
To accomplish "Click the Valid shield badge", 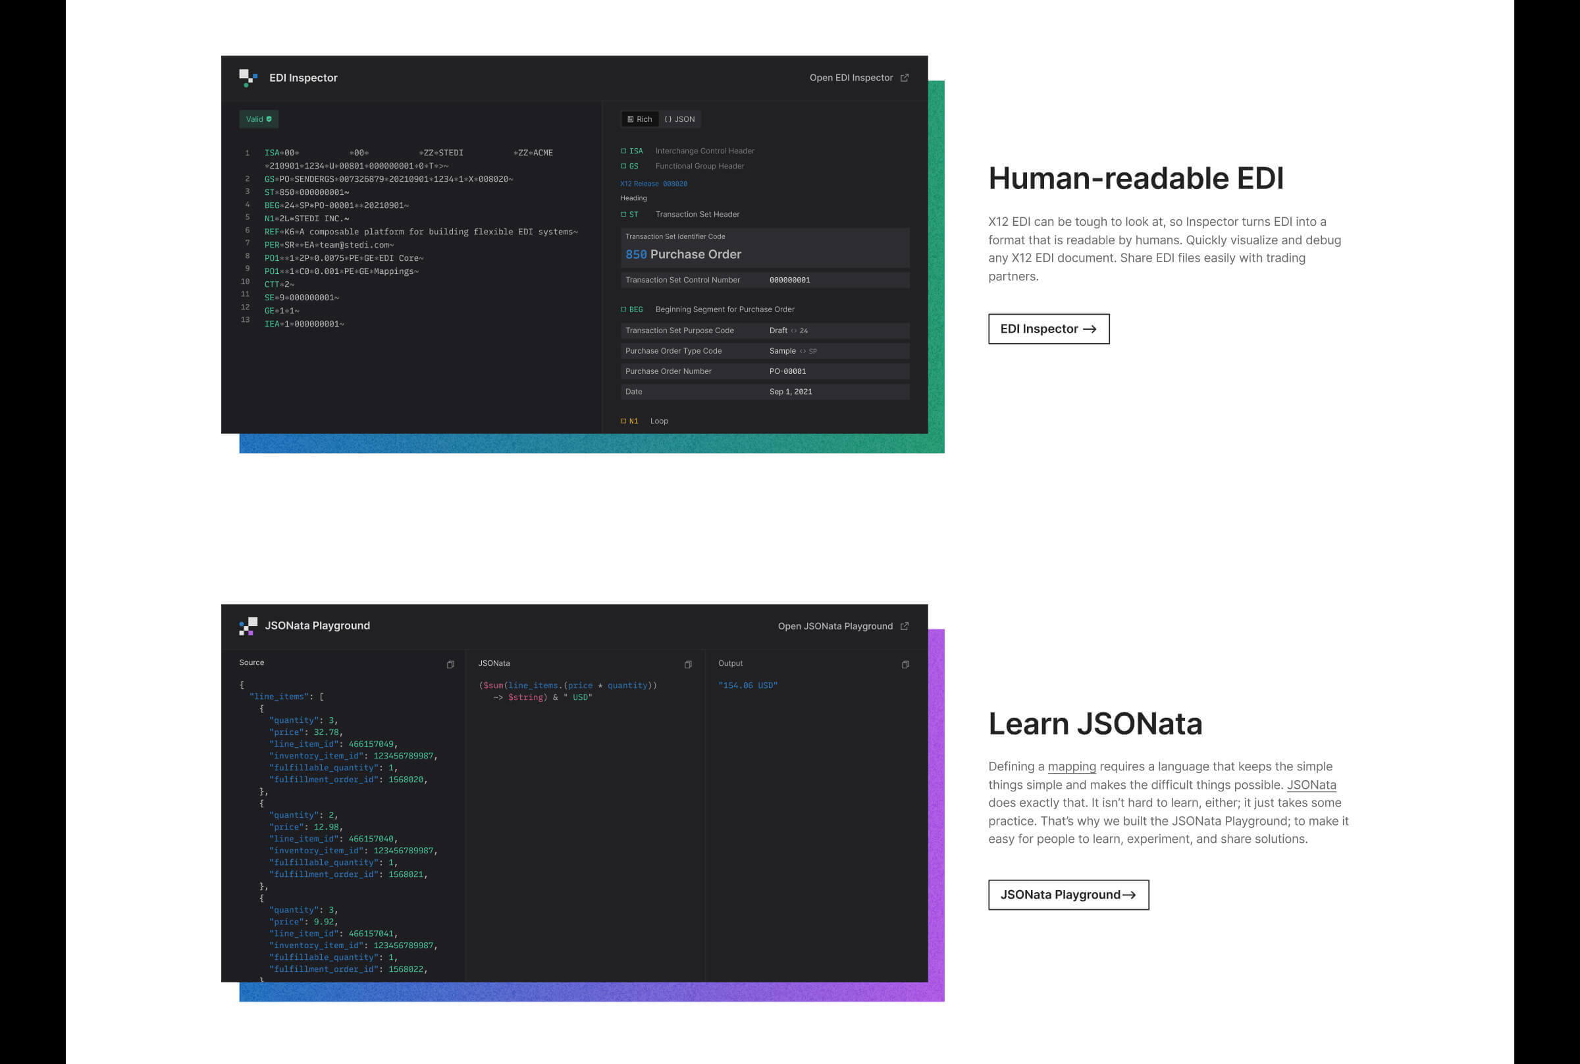I will tap(259, 119).
